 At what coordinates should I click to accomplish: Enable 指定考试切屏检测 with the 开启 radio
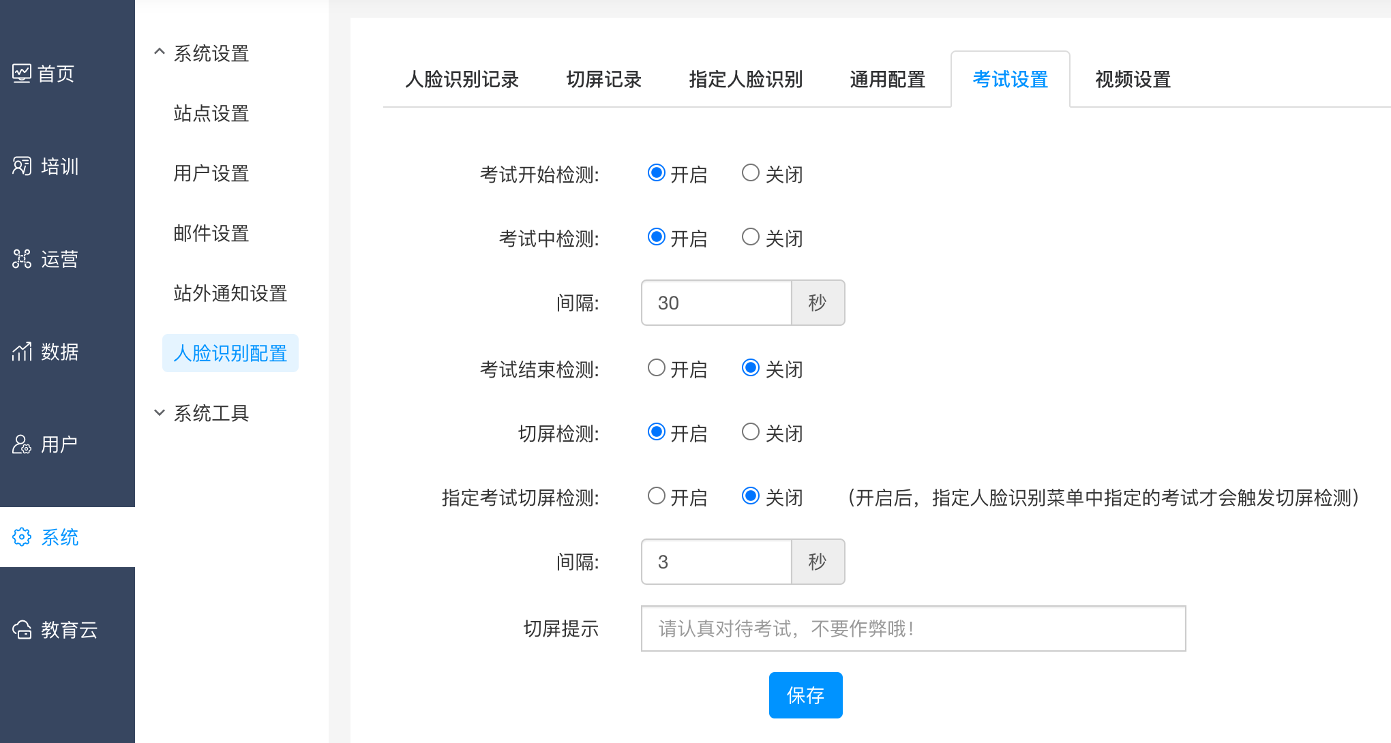[x=656, y=496]
